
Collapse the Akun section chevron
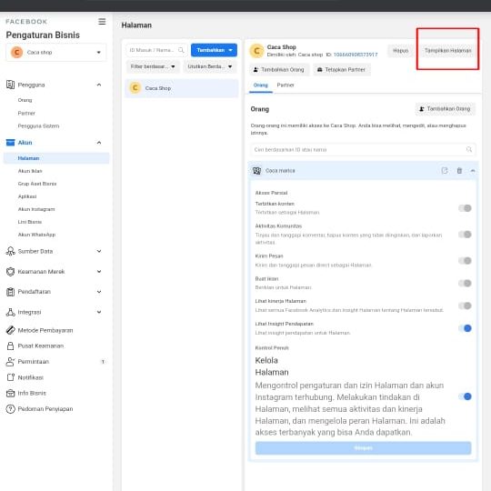[x=99, y=143]
